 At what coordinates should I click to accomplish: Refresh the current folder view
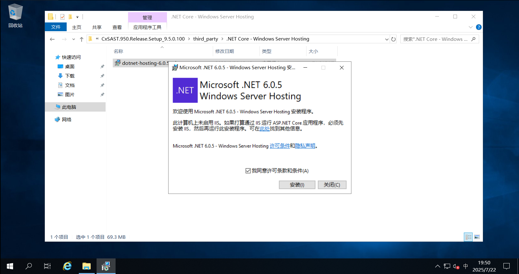393,39
